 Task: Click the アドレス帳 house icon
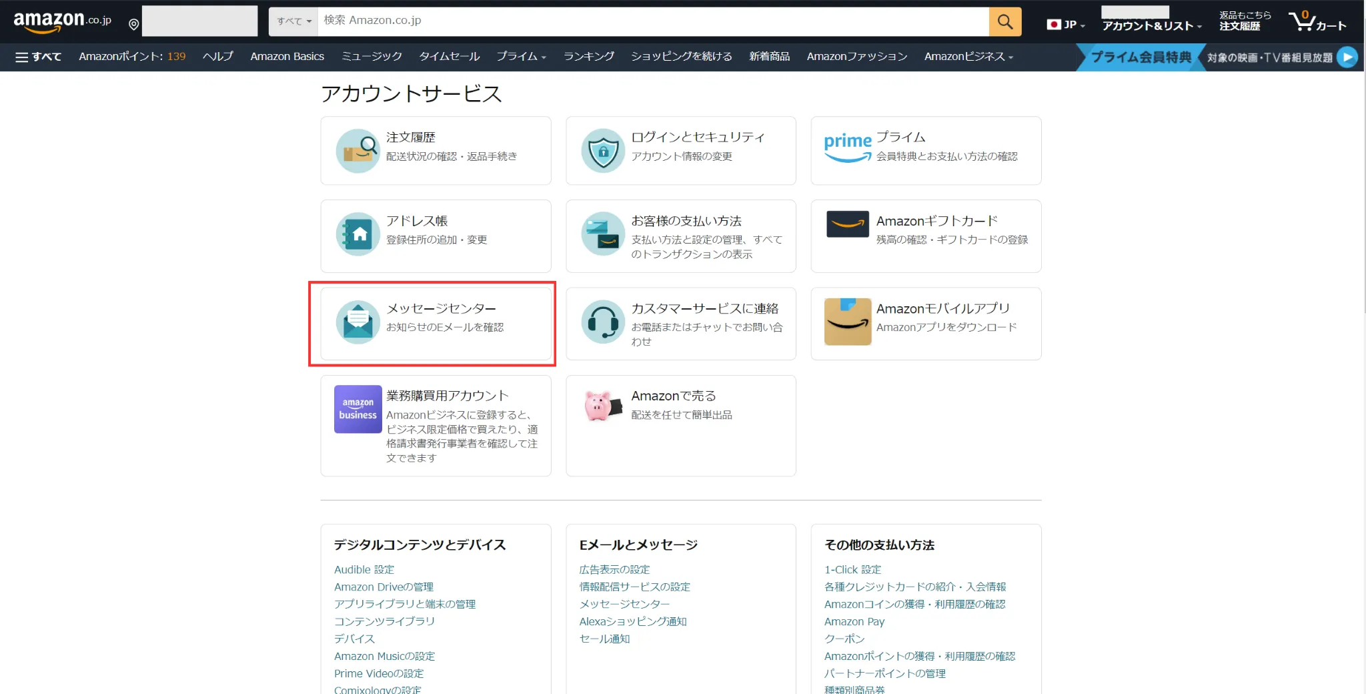[x=358, y=234]
